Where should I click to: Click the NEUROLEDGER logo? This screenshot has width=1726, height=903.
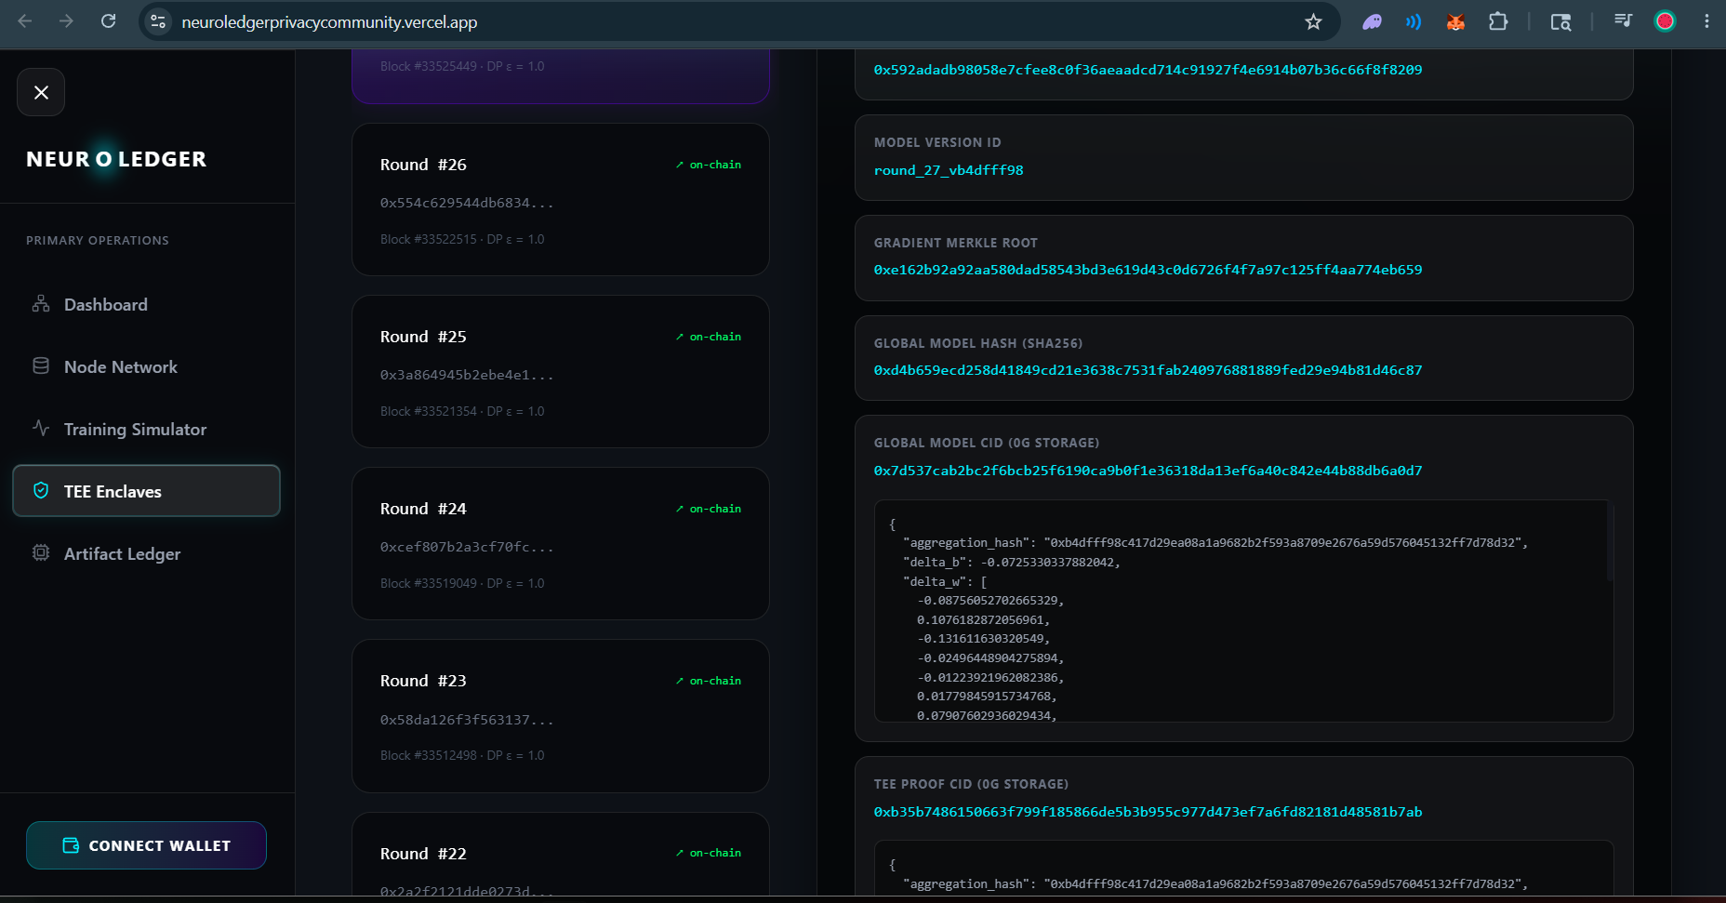coord(116,159)
